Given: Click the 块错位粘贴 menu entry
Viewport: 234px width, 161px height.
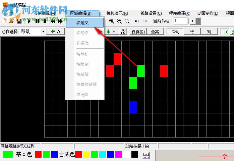Looking at the screenshot, I should coord(85,85).
